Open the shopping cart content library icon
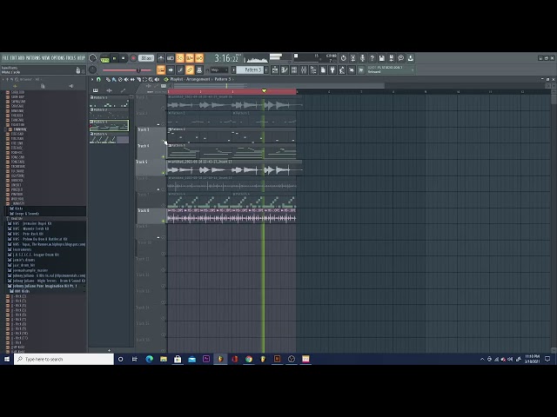Image resolution: width=557 pixels, height=417 pixels. [x=361, y=69]
